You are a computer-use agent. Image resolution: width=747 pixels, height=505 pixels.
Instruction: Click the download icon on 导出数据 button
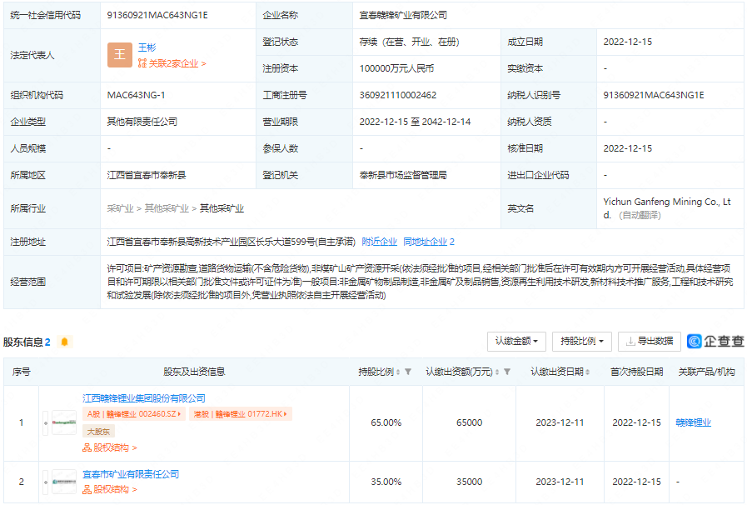coord(629,342)
